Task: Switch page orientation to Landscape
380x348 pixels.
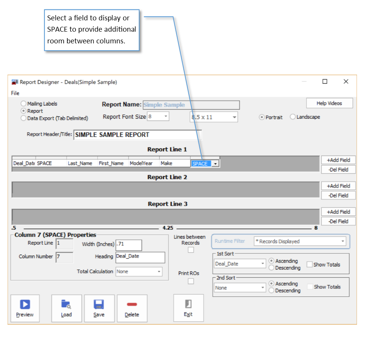Action: [292, 117]
